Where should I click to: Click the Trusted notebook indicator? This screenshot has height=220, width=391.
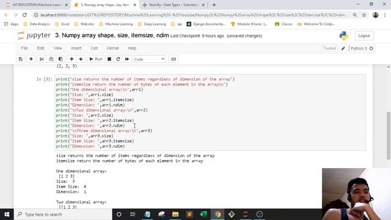(x=329, y=48)
